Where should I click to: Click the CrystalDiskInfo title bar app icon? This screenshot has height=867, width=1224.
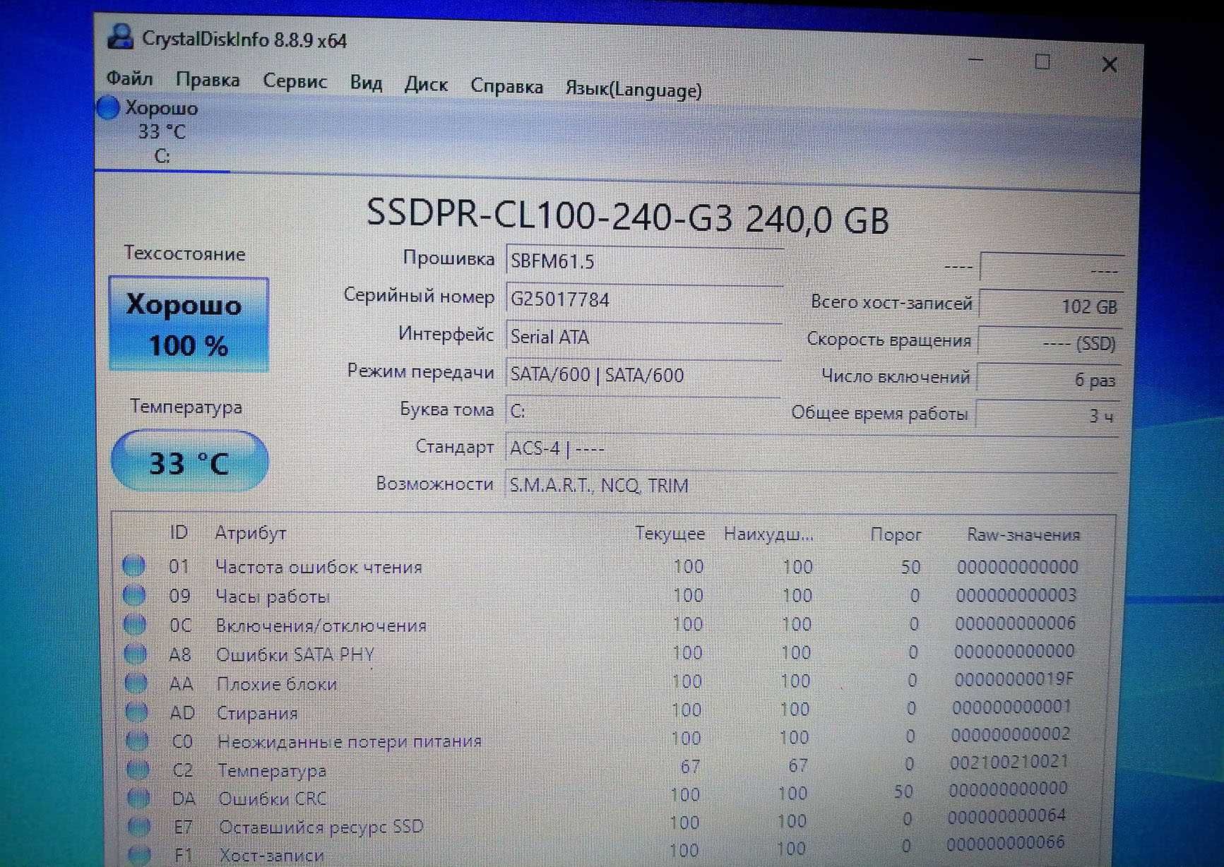(x=120, y=36)
